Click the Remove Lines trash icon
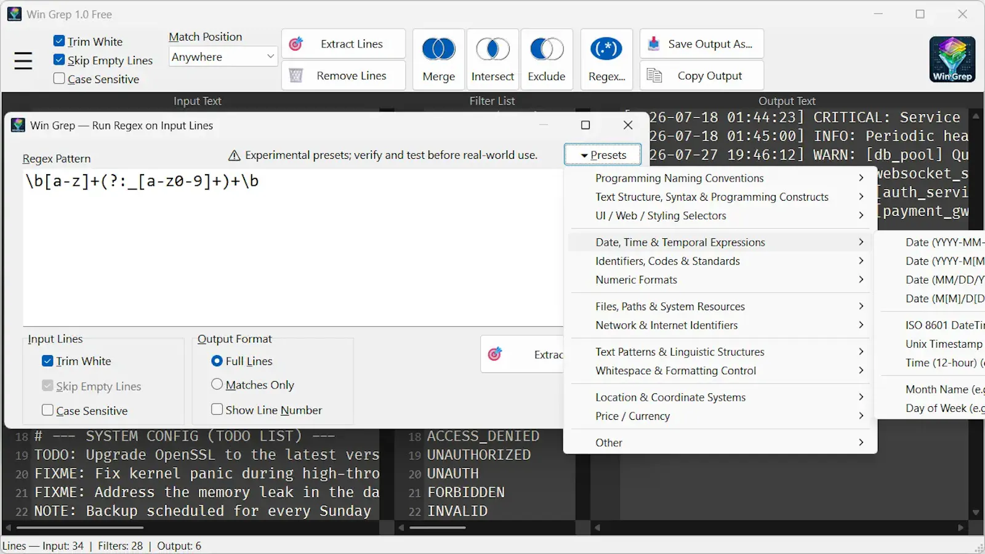Image resolution: width=985 pixels, height=554 pixels. tap(296, 75)
